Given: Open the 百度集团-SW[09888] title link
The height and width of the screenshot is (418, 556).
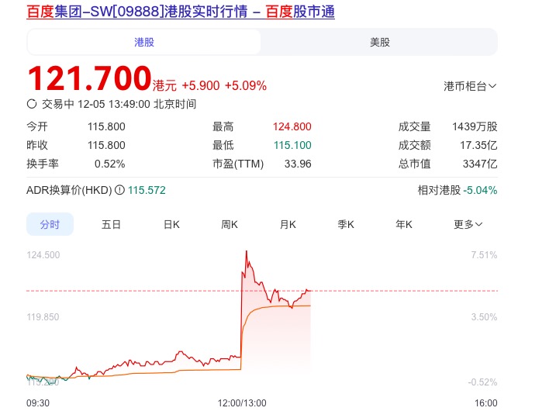Looking at the screenshot, I should click(181, 12).
